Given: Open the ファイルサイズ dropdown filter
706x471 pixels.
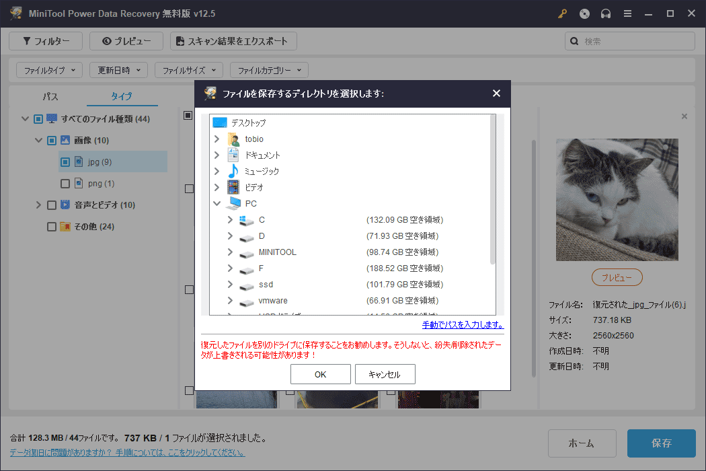Looking at the screenshot, I should point(189,70).
